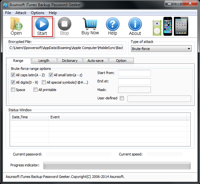200x184 pixels.
Task: Click the End at input field
Action: click(135, 81)
